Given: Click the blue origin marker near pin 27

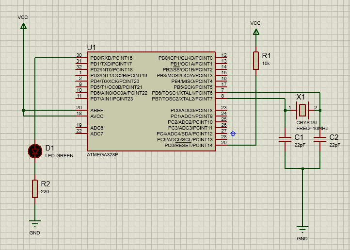Looking at the screenshot, I should click(x=233, y=133).
